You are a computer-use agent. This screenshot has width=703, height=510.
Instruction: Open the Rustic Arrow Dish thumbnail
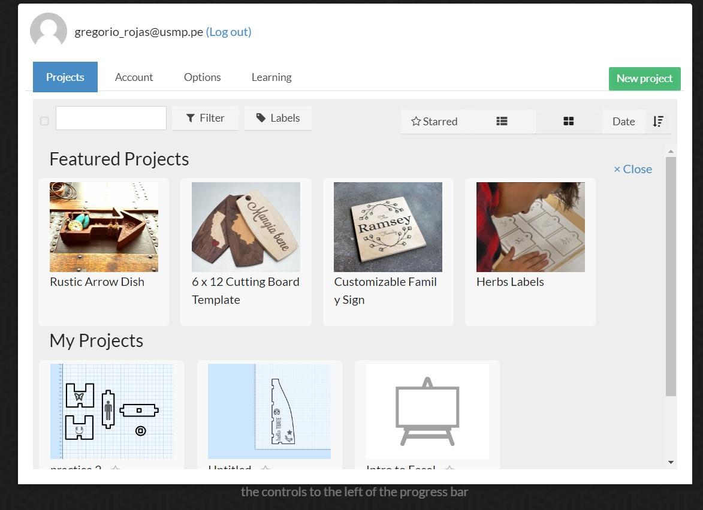104,227
